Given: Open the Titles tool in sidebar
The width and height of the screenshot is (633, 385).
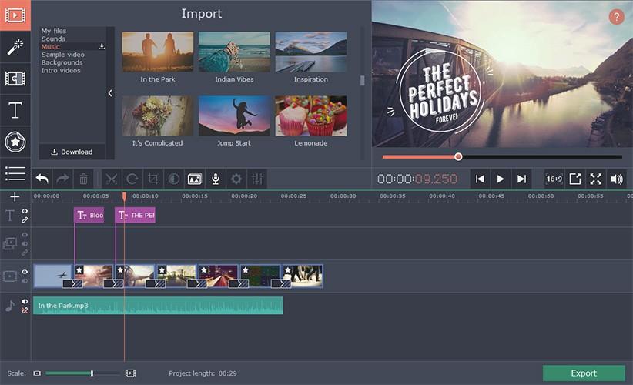Looking at the screenshot, I should click(x=15, y=111).
